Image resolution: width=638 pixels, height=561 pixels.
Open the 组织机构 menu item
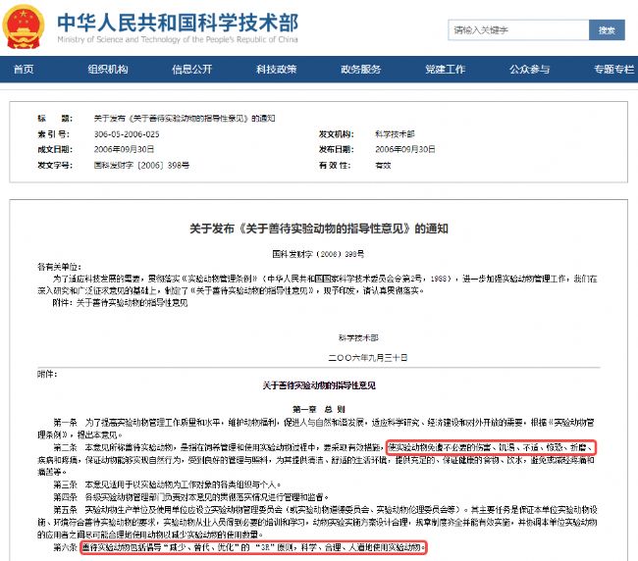108,70
